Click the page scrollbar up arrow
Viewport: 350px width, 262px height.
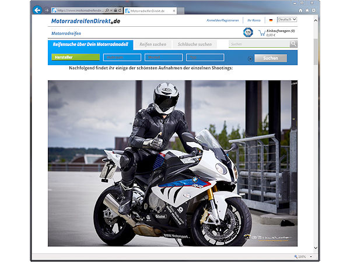(316, 20)
